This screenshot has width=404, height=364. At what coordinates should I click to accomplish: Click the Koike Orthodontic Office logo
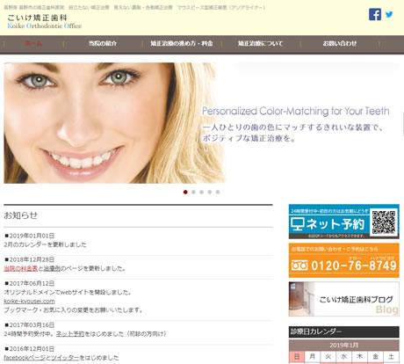[x=44, y=21]
